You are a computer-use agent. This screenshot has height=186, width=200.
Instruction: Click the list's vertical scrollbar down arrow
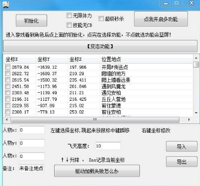[x=196, y=113]
